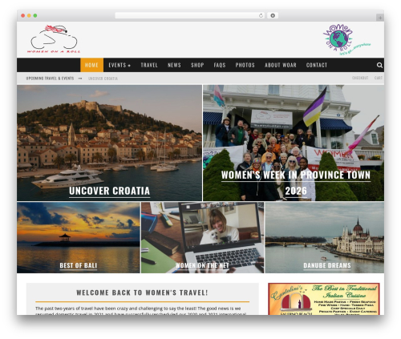Image resolution: width=401 pixels, height=339 pixels.
Task: Open the new browser tab plus button
Action: point(380,18)
